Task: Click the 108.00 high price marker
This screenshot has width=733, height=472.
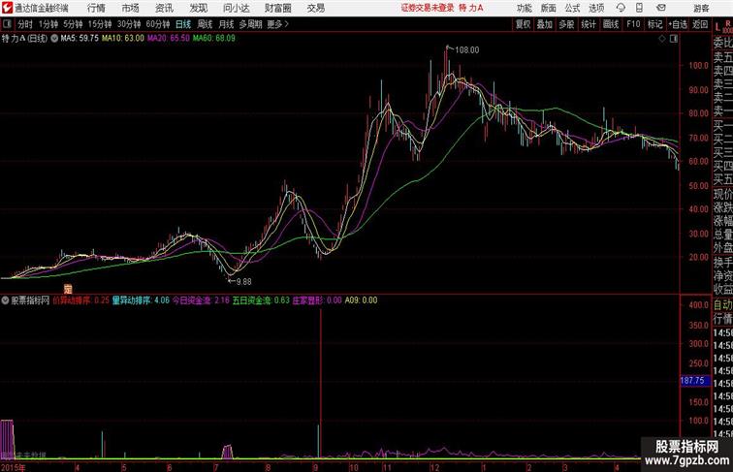Action: click(x=466, y=50)
